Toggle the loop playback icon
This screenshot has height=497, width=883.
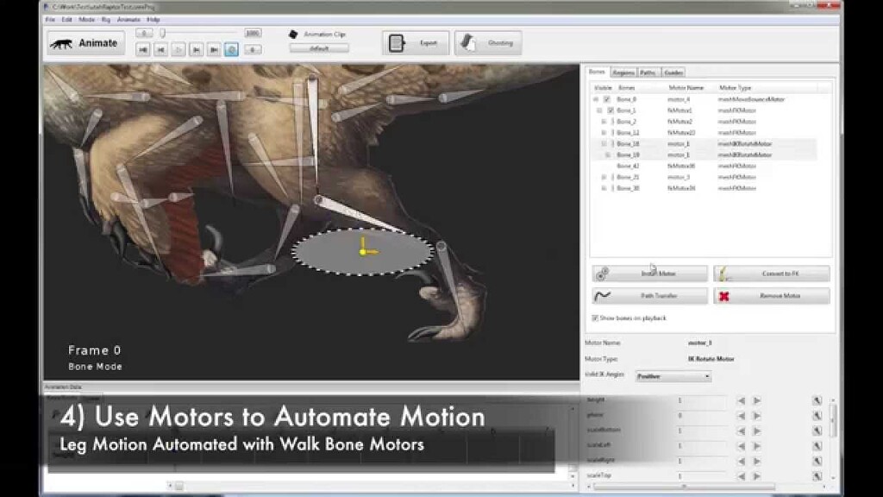coord(230,49)
